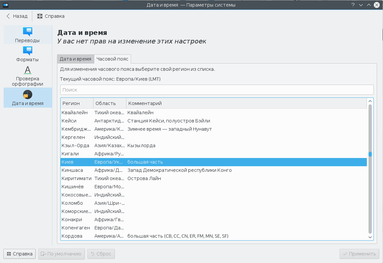Image resolution: width=383 pixels, height=263 pixels.
Task: Sort the list by the Комментарий column header
Action: 246,103
